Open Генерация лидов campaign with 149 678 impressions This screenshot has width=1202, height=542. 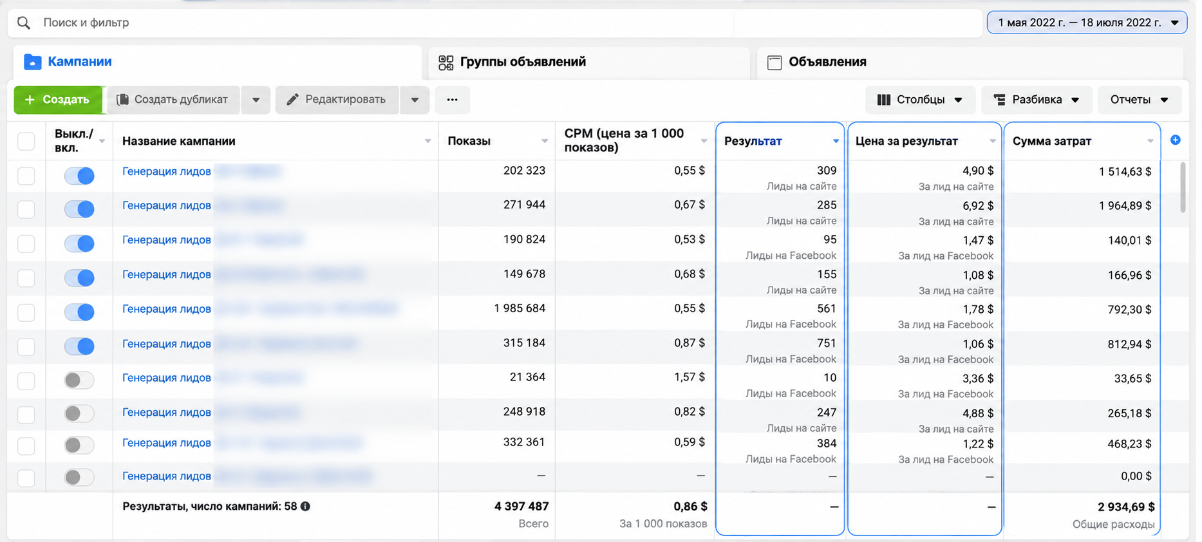click(167, 274)
